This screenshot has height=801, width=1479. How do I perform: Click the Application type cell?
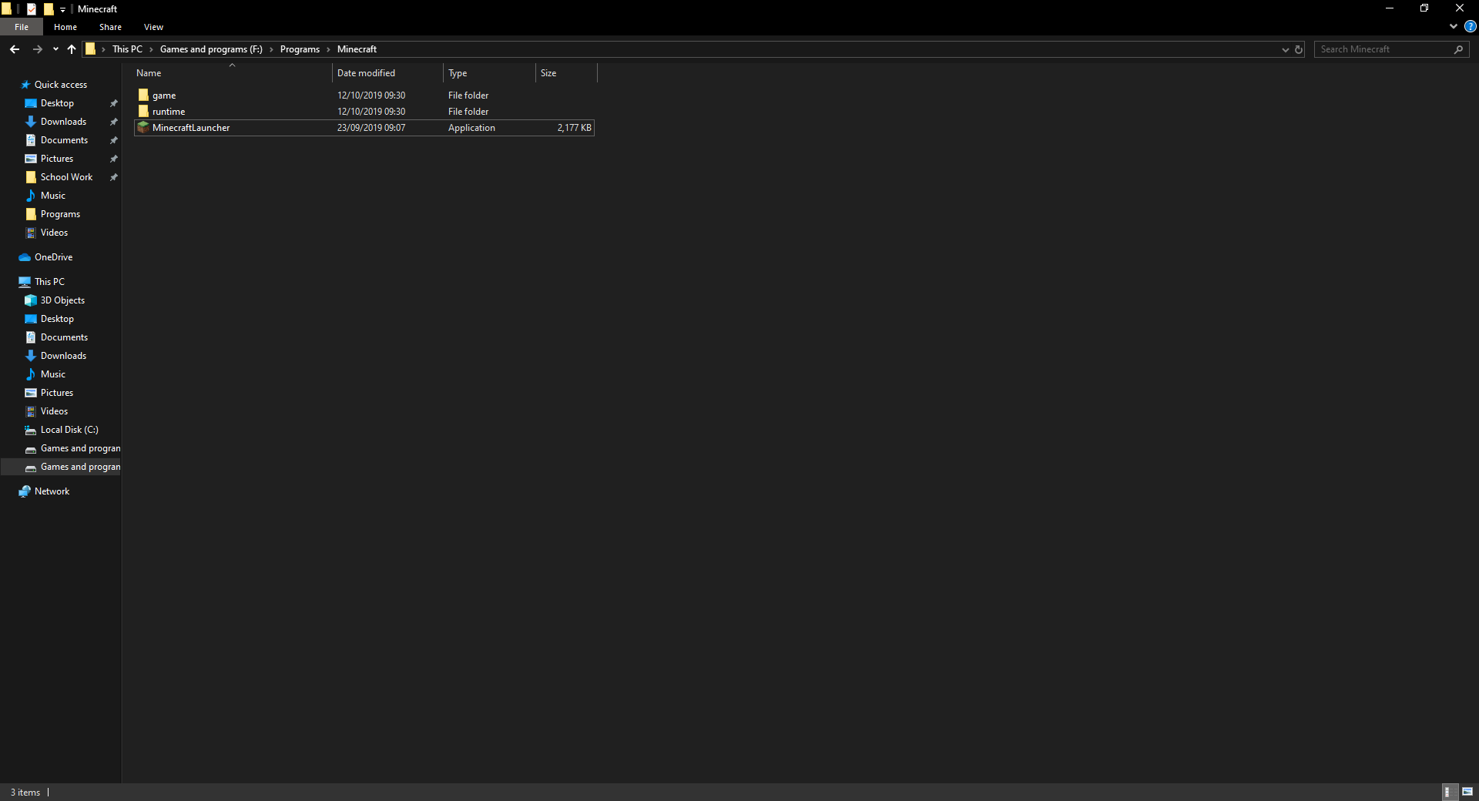[x=471, y=128]
